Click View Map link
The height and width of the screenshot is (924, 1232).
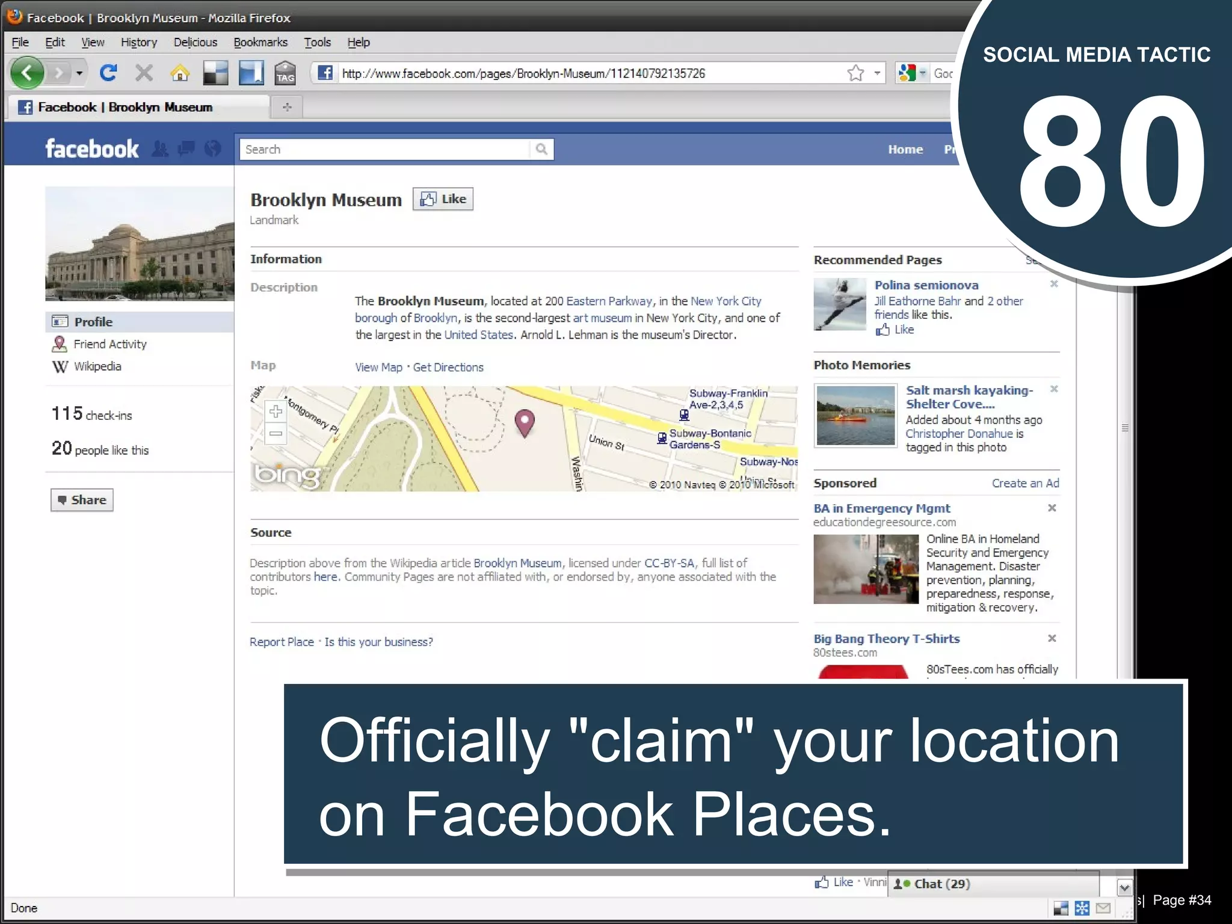tap(378, 367)
